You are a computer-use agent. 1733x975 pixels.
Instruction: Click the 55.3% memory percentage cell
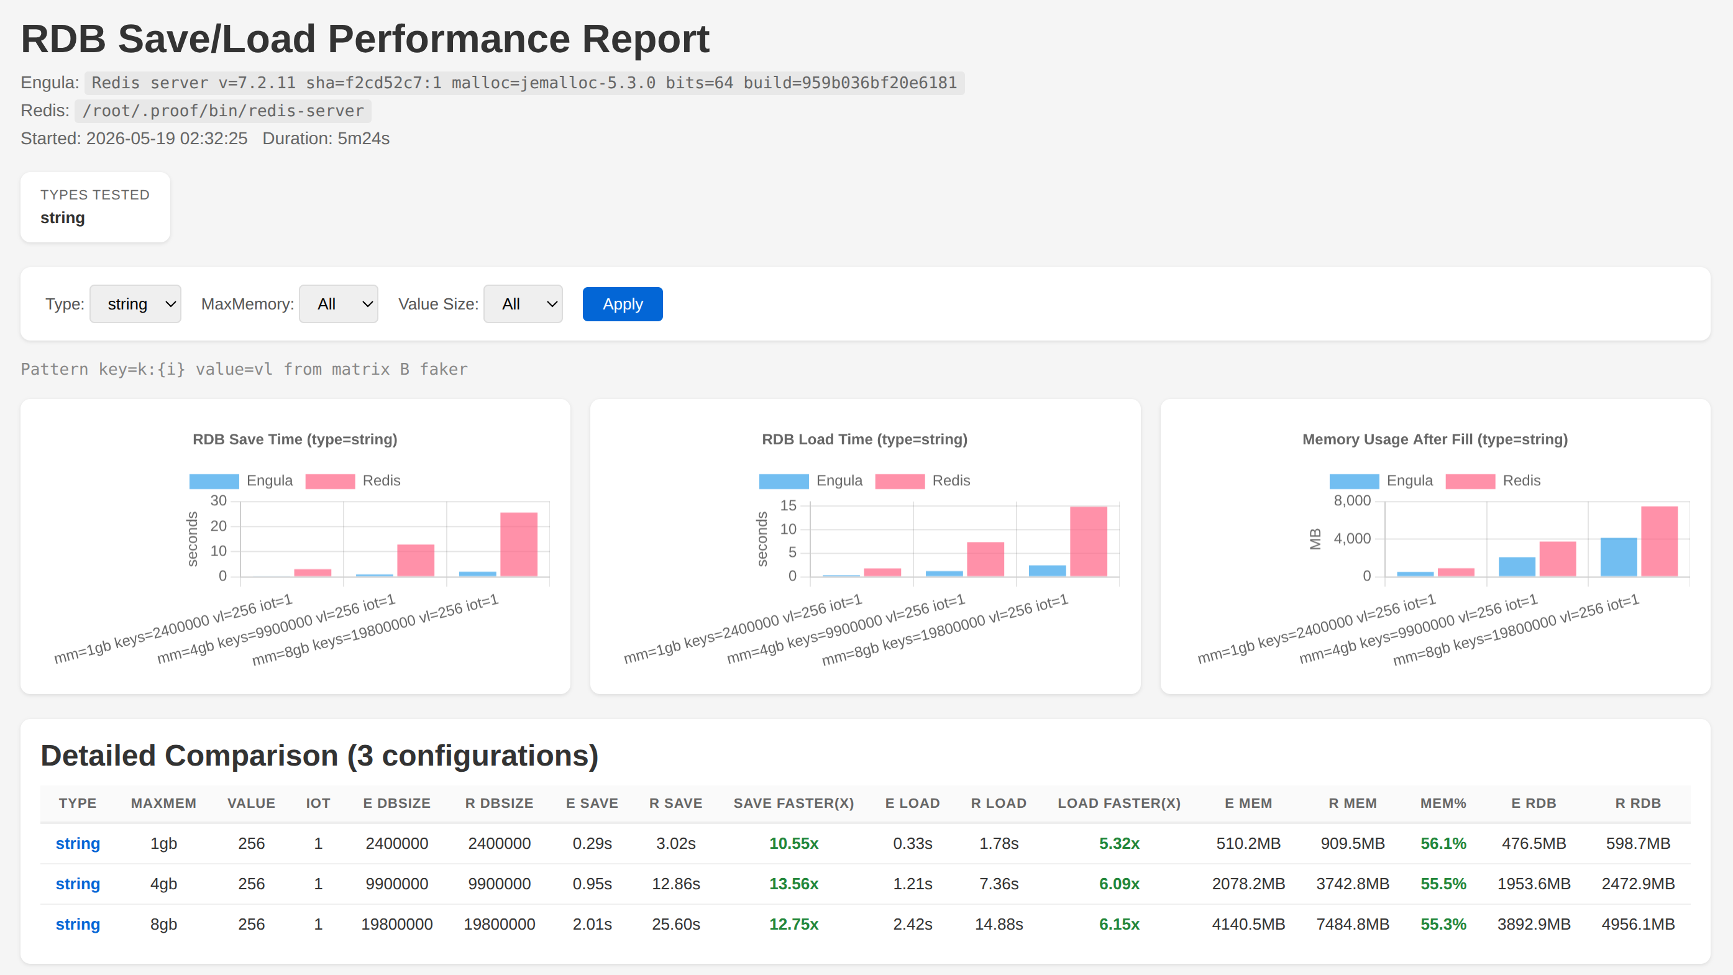[x=1443, y=924]
